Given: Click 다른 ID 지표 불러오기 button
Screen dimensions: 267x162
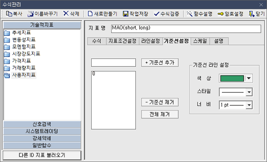Looking at the screenshot, I should (42, 155).
